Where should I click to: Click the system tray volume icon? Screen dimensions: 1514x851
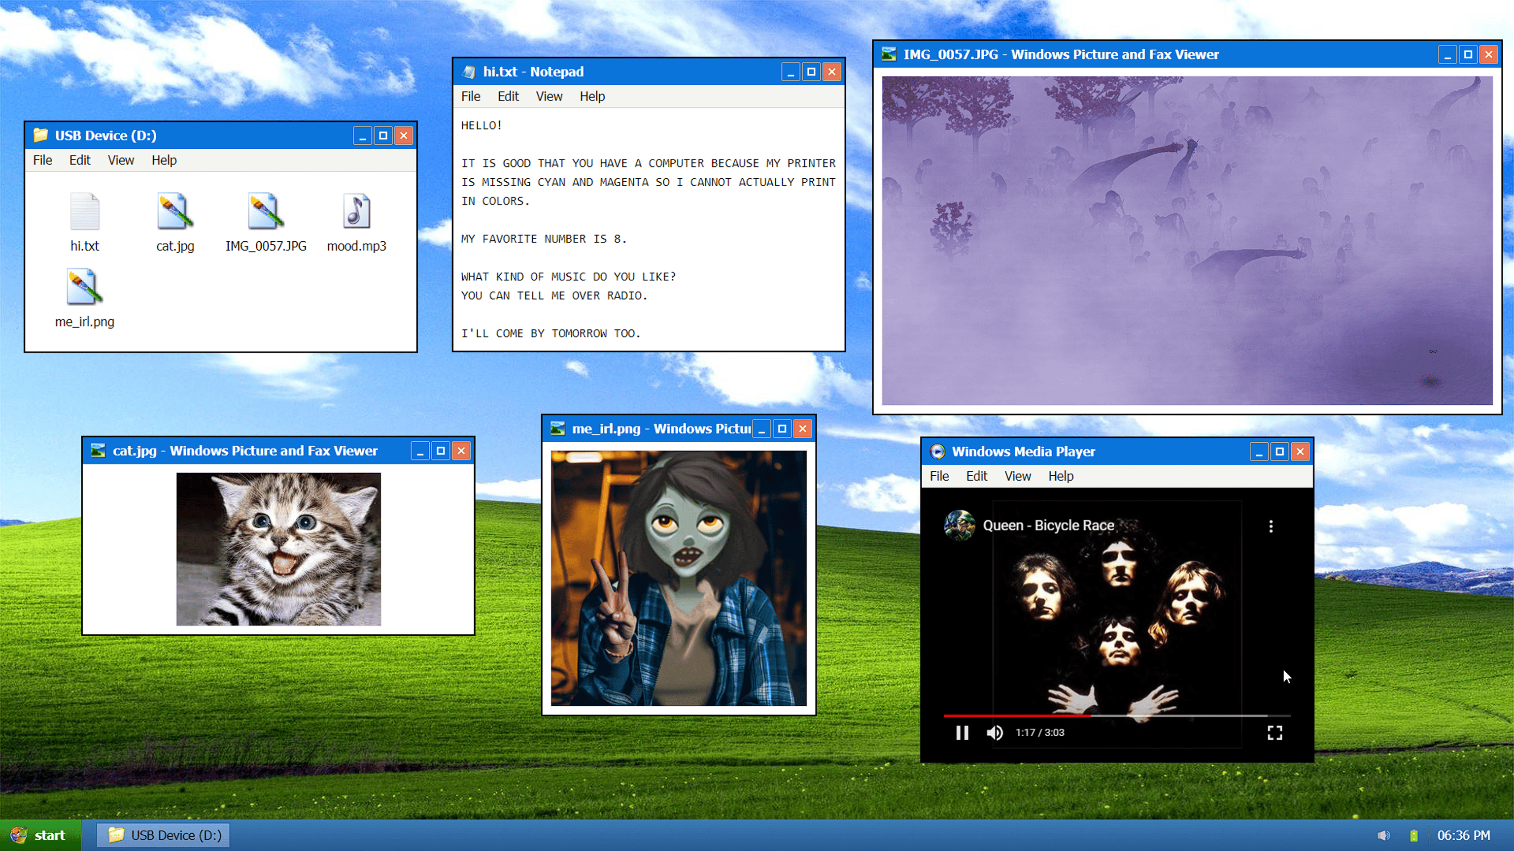click(1383, 835)
